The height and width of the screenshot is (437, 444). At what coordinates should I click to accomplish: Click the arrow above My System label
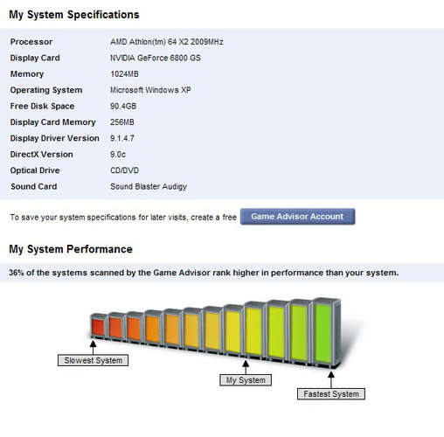coord(246,367)
